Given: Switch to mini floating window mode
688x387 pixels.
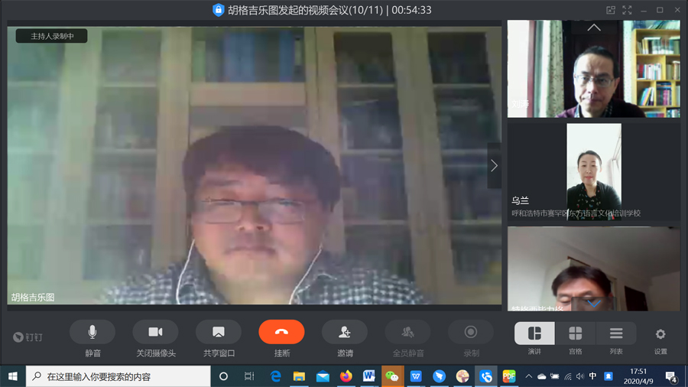Looking at the screenshot, I should coord(611,10).
